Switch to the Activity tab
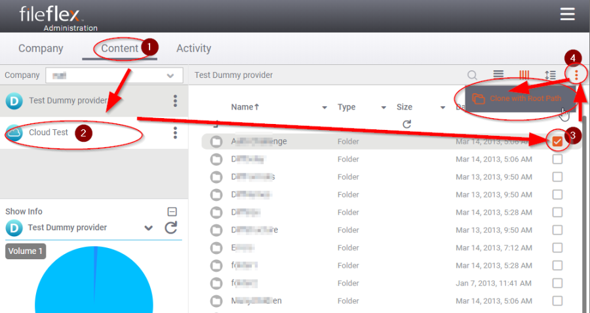The height and width of the screenshot is (313, 590). coord(194,48)
